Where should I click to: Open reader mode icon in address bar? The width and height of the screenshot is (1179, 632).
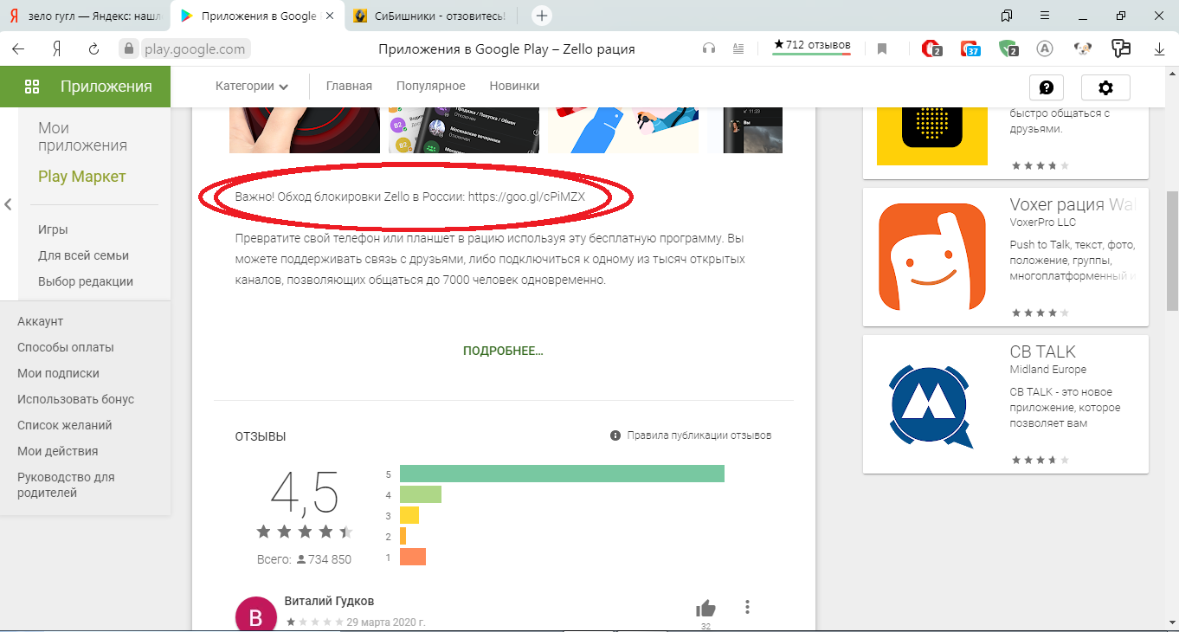click(x=738, y=49)
